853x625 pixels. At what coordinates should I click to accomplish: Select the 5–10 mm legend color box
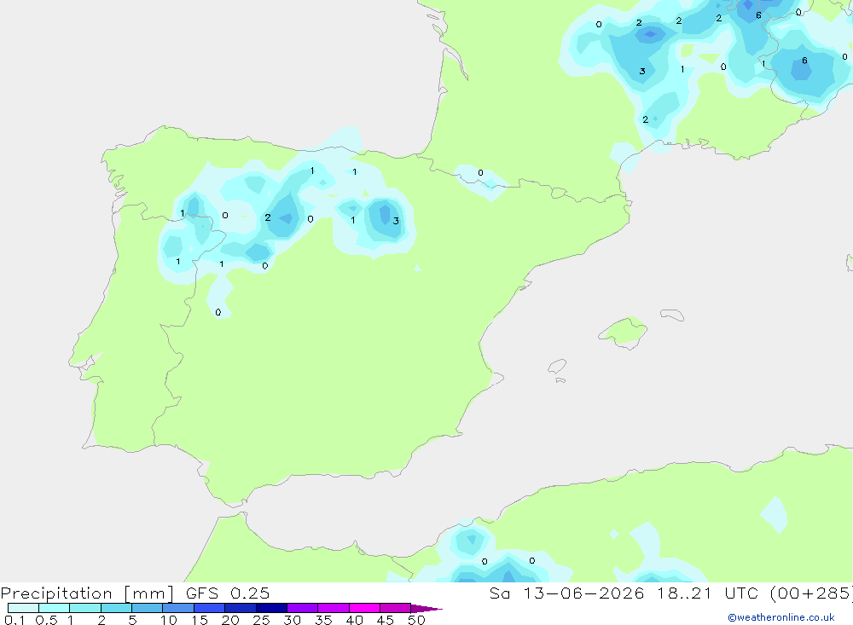click(x=148, y=608)
